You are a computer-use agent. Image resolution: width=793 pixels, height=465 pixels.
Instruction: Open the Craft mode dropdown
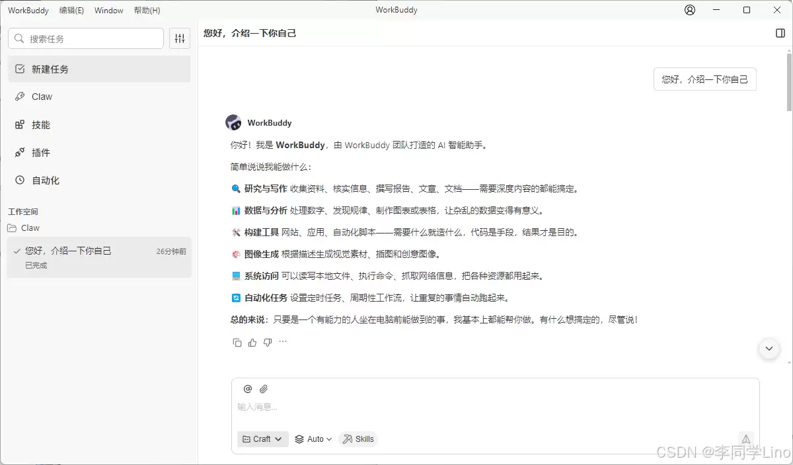click(262, 439)
